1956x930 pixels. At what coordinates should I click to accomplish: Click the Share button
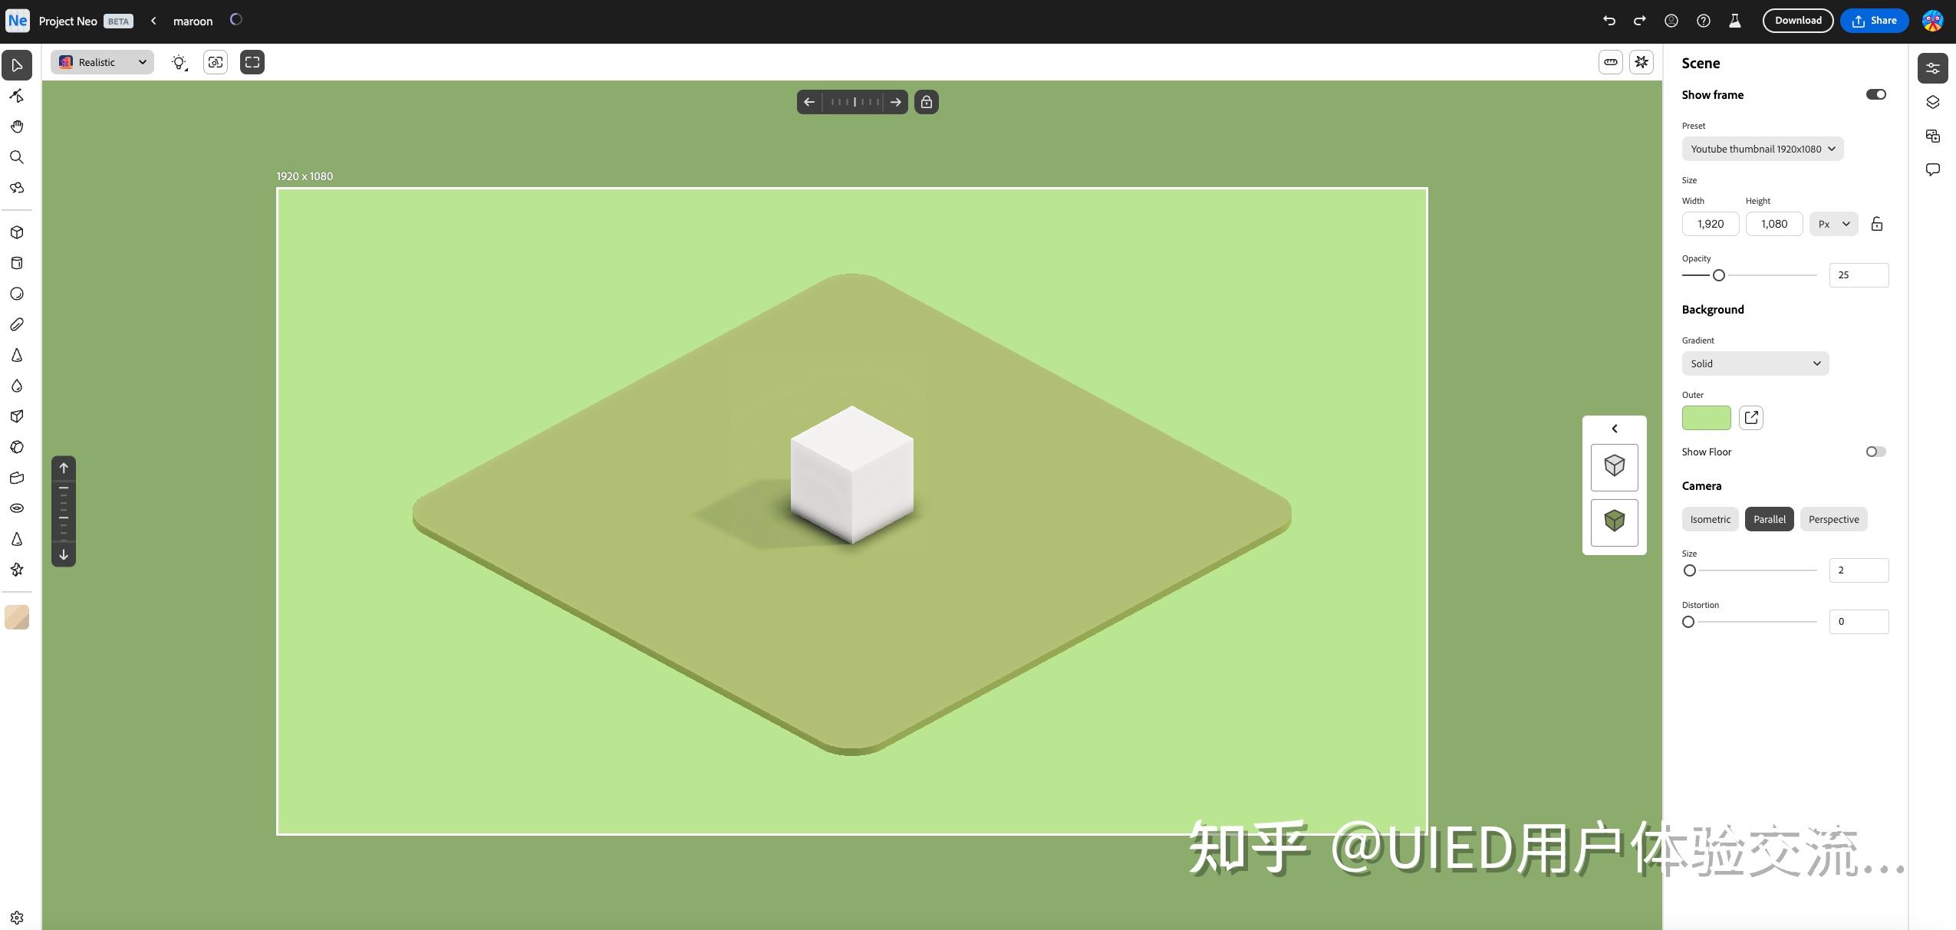pyautogui.click(x=1872, y=20)
